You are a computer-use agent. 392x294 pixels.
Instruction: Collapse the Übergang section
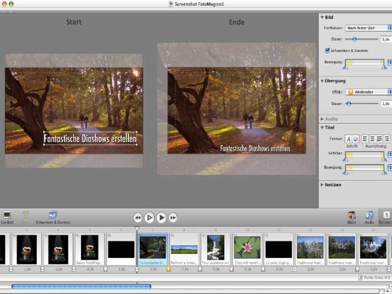pyautogui.click(x=322, y=81)
